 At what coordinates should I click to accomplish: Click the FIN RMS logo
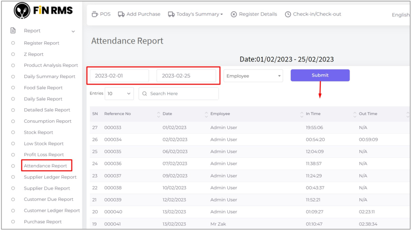pos(43,11)
